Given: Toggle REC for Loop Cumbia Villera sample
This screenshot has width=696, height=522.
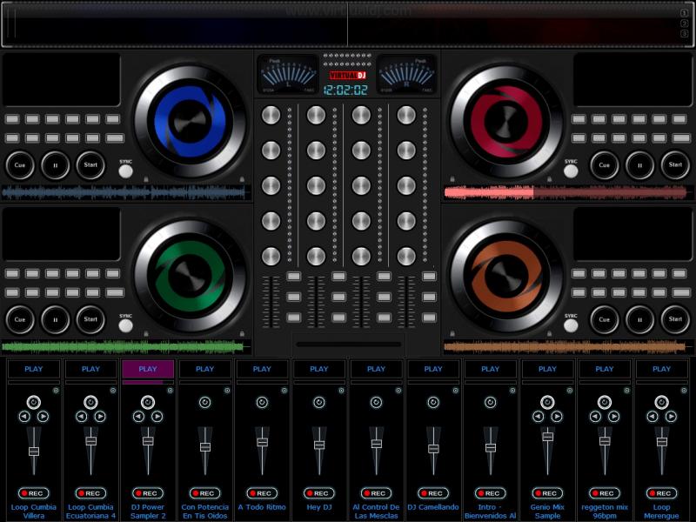Looking at the screenshot, I should [x=34, y=493].
